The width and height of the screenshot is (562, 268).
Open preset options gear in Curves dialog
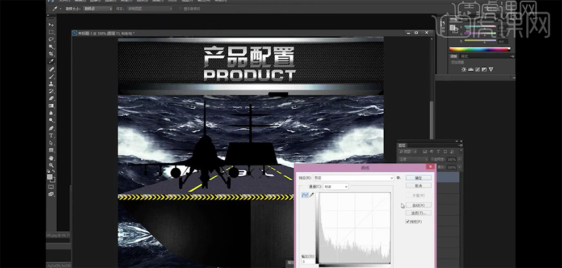pyautogui.click(x=399, y=177)
